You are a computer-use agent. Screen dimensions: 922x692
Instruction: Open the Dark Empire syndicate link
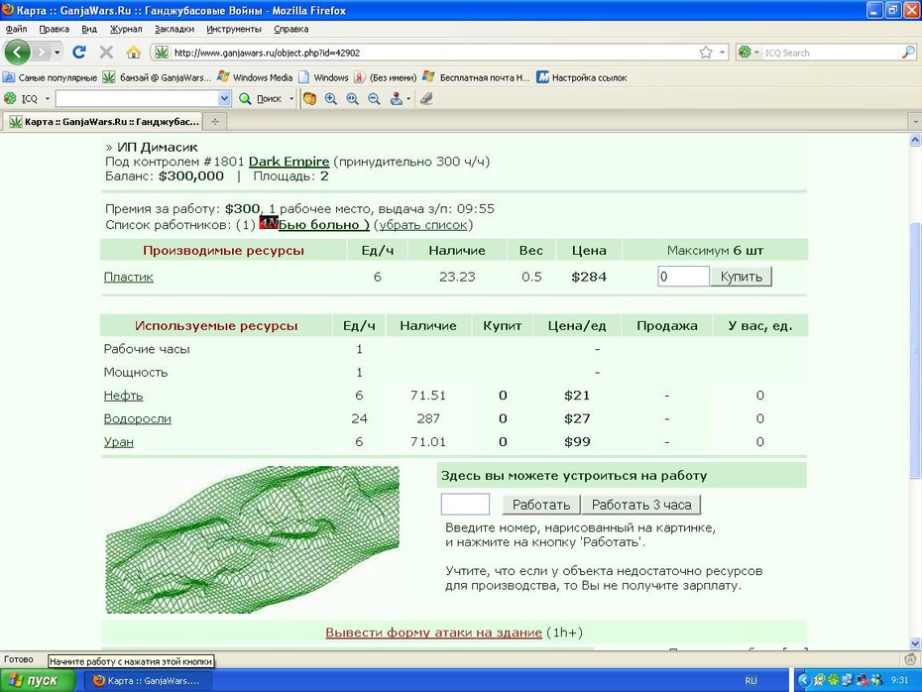(288, 161)
